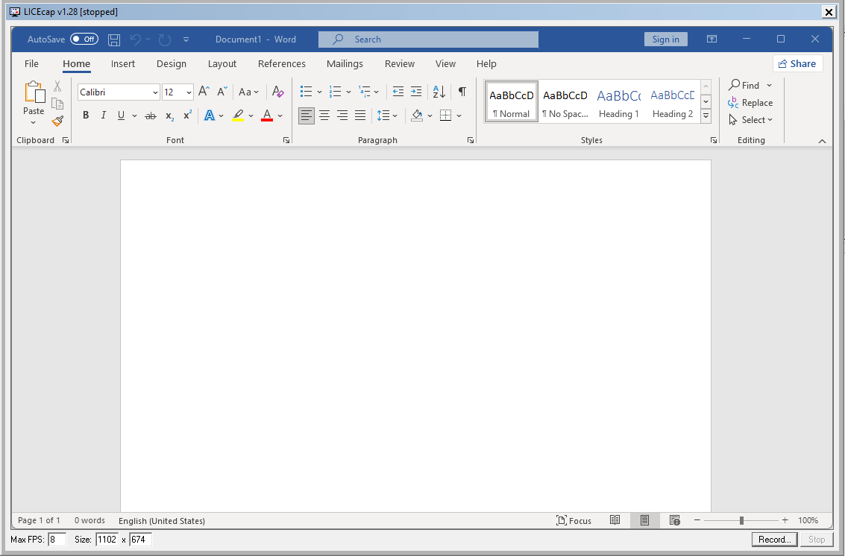Toggle left text alignment
Viewport: 845px width, 556px height.
click(306, 116)
